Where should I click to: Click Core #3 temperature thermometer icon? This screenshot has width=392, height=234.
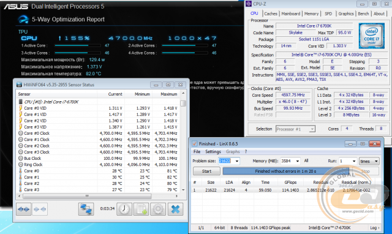coord(20,189)
